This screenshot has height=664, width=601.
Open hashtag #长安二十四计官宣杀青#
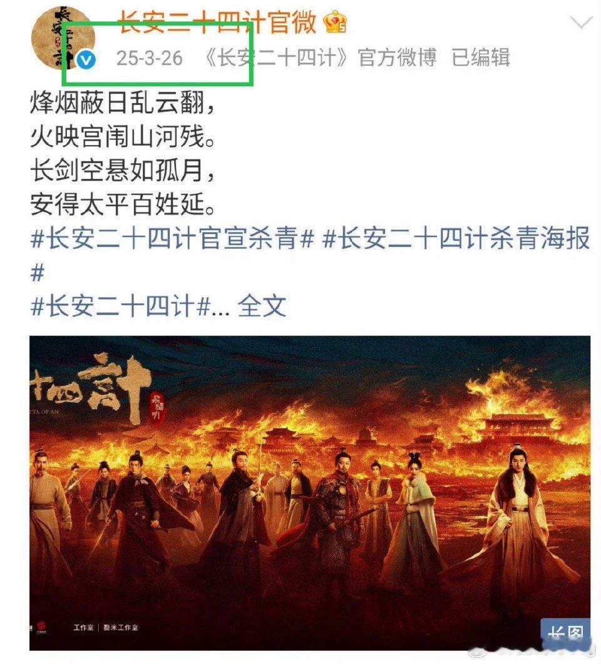pos(172,238)
